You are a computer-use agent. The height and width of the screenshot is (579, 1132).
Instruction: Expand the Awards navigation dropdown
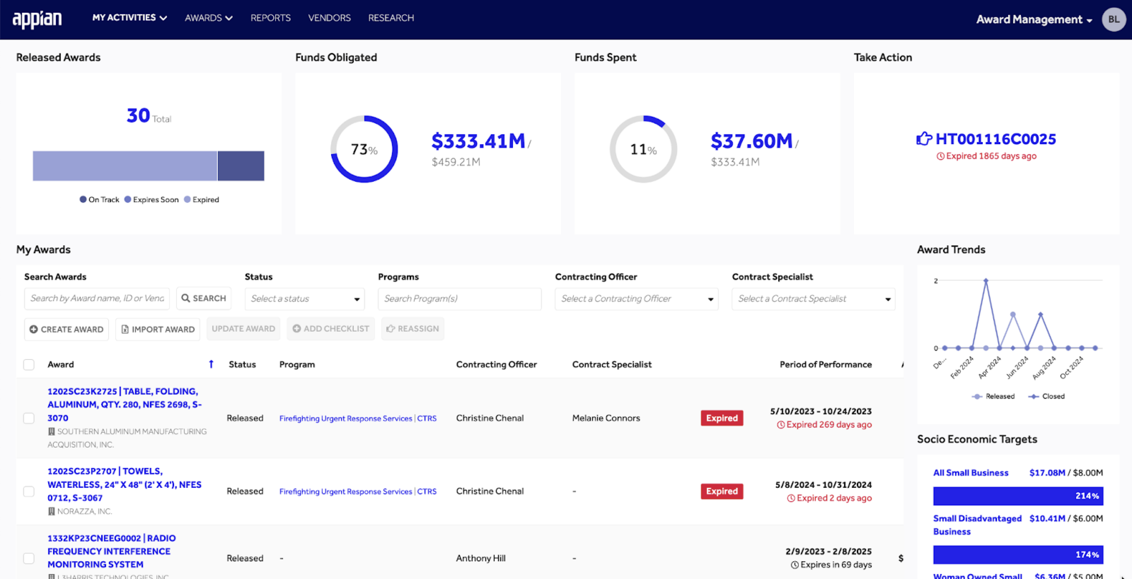[x=208, y=18]
